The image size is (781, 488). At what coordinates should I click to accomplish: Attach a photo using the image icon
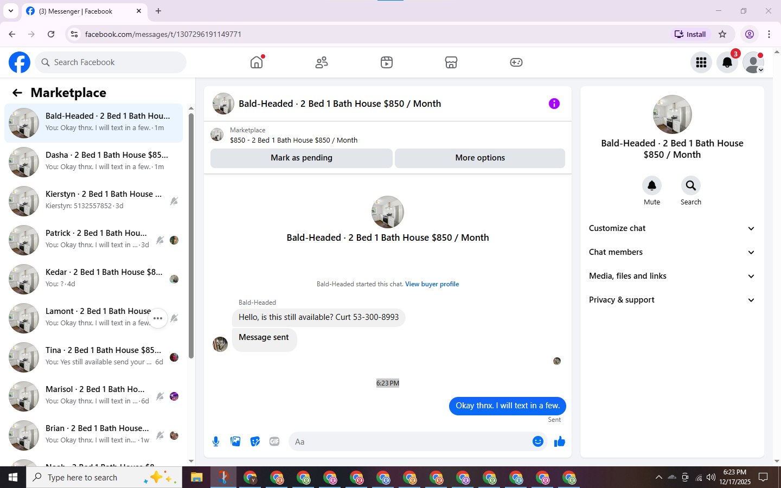(x=235, y=441)
